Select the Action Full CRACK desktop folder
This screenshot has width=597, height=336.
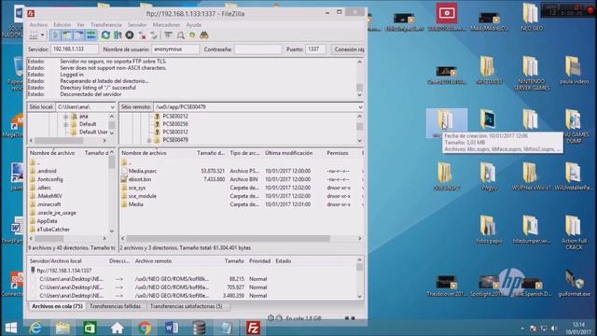click(574, 232)
